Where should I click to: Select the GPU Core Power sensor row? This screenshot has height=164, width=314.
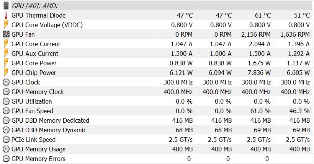coord(34,63)
